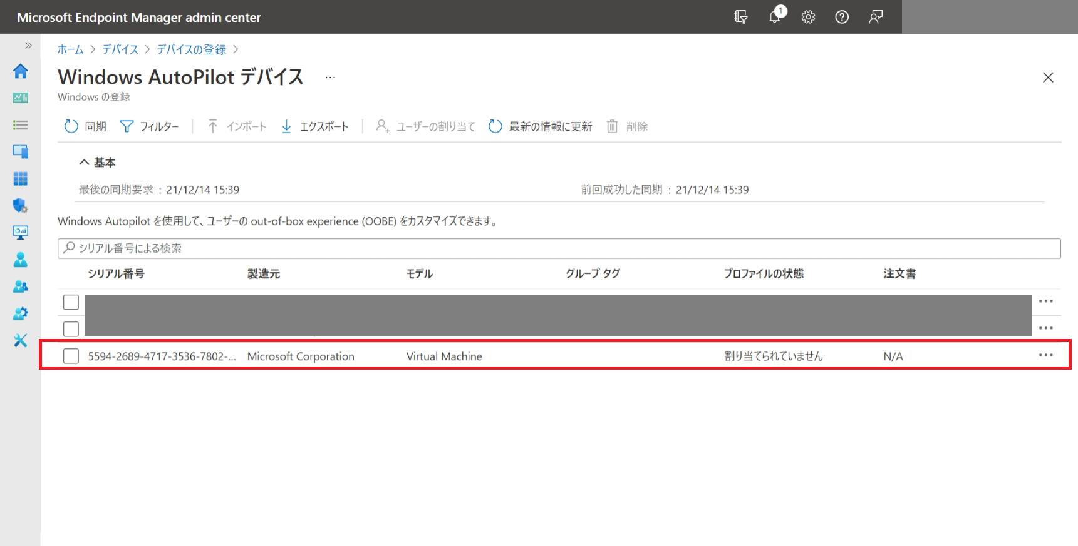Open the Home icon in left sidebar

[20, 71]
